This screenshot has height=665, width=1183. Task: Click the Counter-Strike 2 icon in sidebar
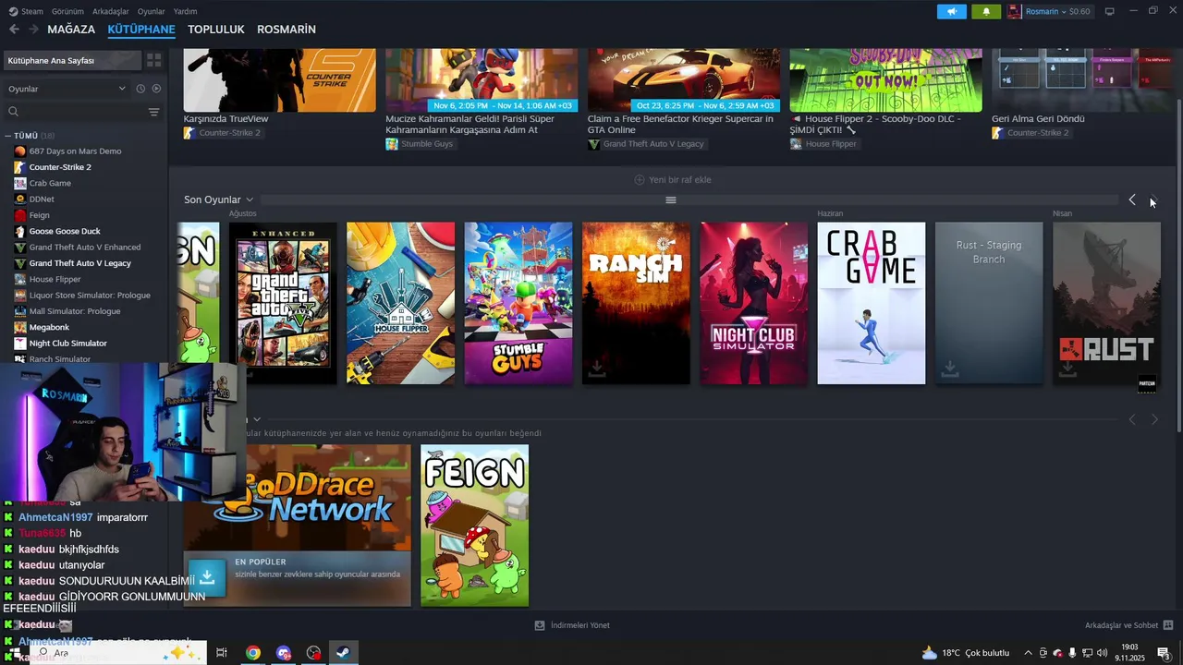(20, 167)
